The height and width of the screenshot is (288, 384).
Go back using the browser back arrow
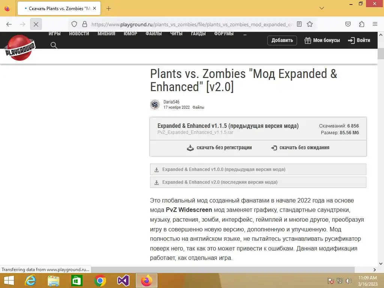click(9, 24)
